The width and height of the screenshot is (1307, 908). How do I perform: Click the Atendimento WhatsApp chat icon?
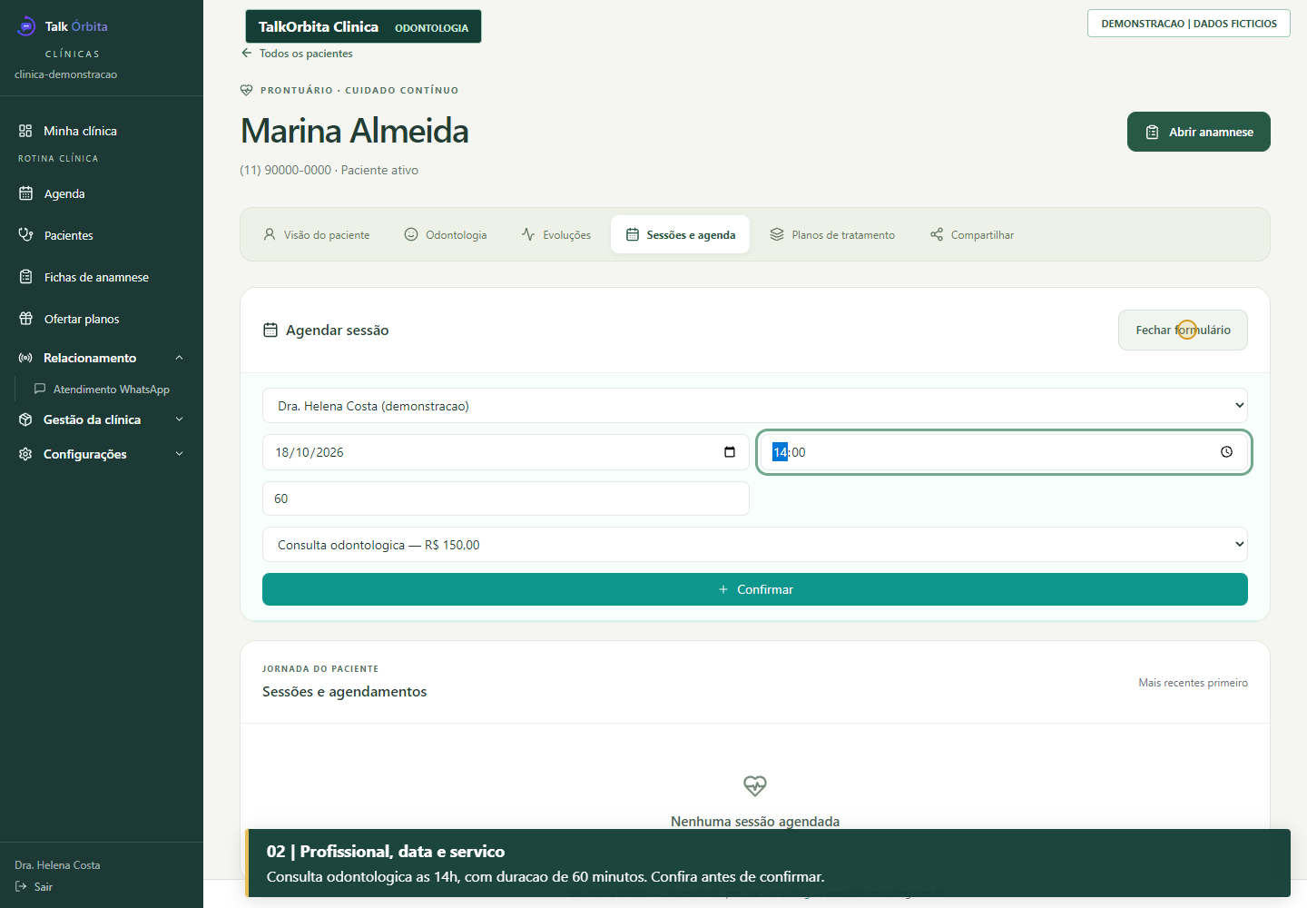click(40, 389)
